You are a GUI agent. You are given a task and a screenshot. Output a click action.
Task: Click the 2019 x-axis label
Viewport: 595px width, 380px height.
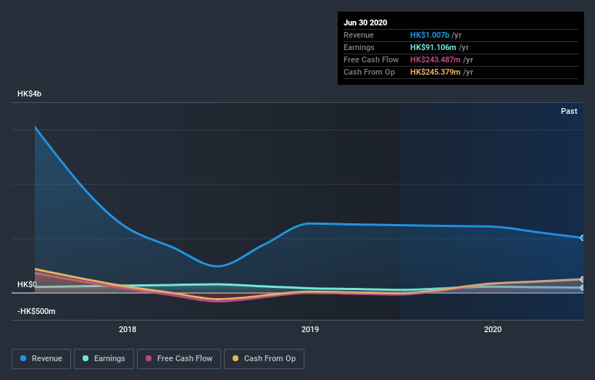pyautogui.click(x=310, y=329)
